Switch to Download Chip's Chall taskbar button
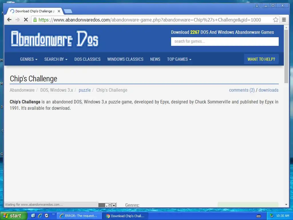The height and width of the screenshot is (220, 293). coord(126,216)
